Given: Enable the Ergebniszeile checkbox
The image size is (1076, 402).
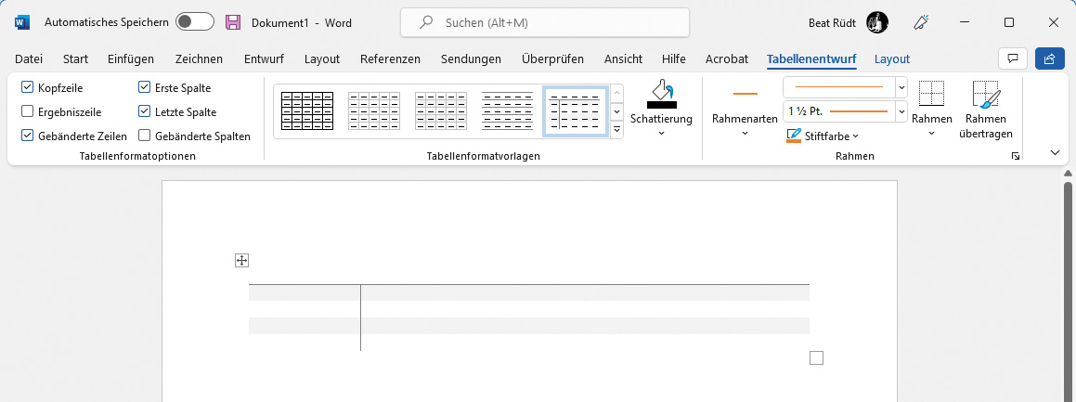Looking at the screenshot, I should (x=27, y=112).
